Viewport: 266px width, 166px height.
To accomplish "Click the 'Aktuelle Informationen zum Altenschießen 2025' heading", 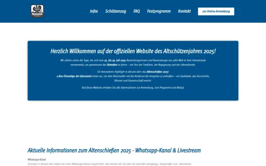I will (x=114, y=150).
